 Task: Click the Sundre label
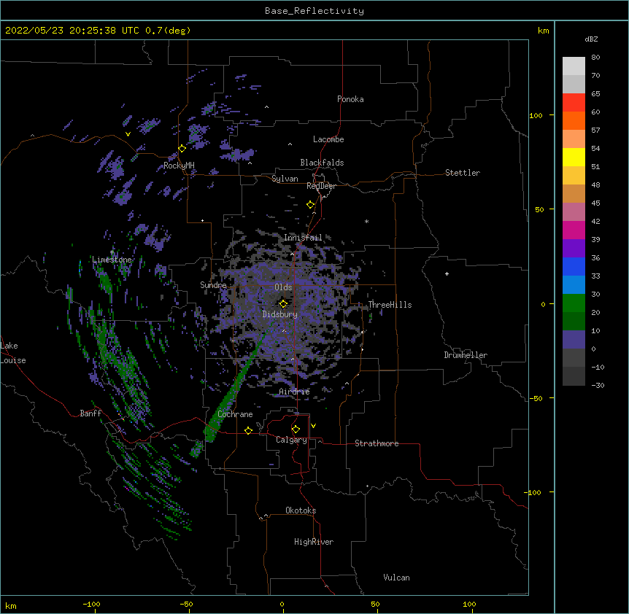(x=213, y=285)
